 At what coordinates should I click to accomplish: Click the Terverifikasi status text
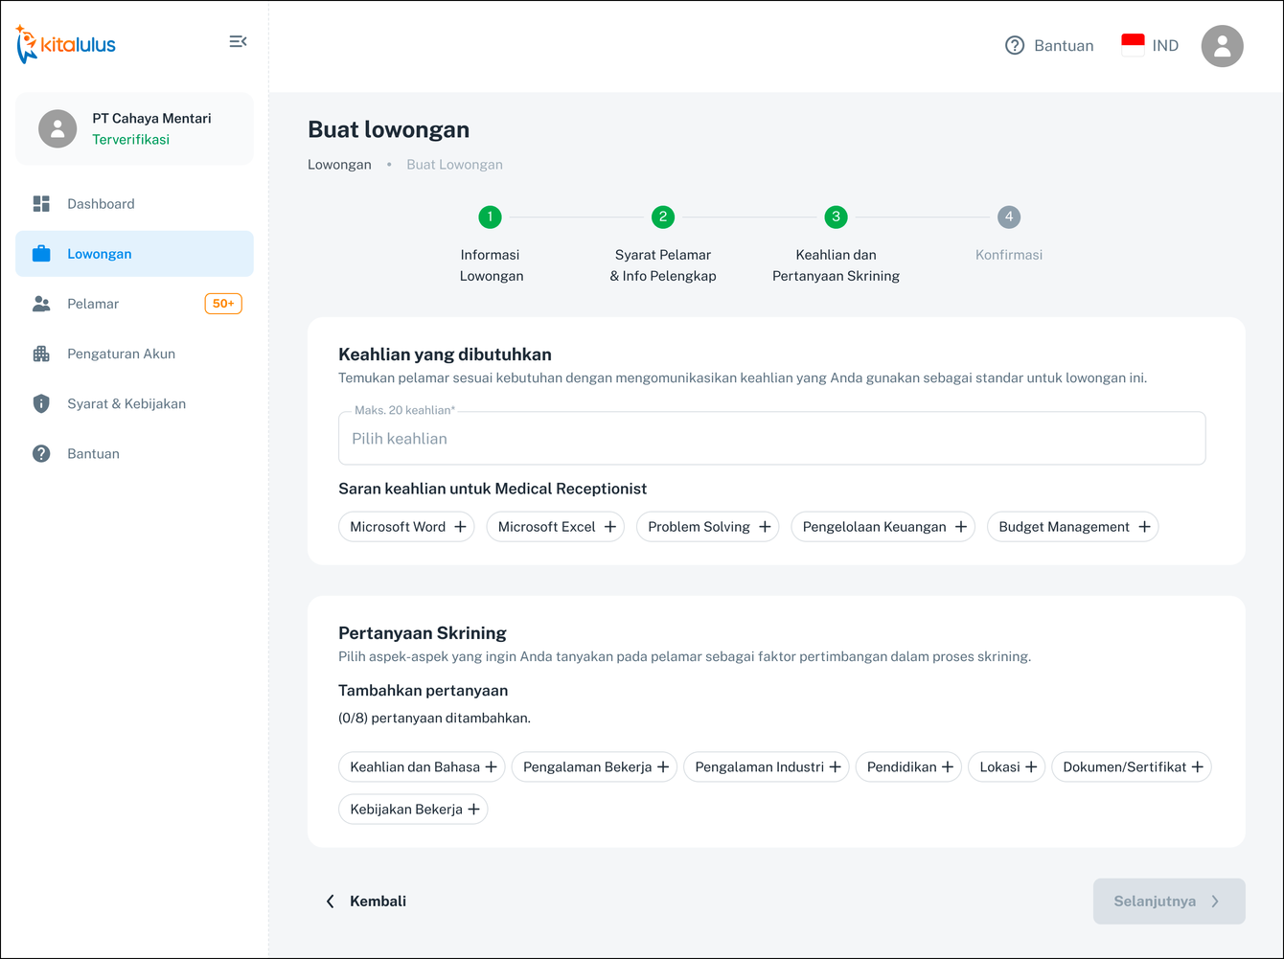tap(130, 140)
